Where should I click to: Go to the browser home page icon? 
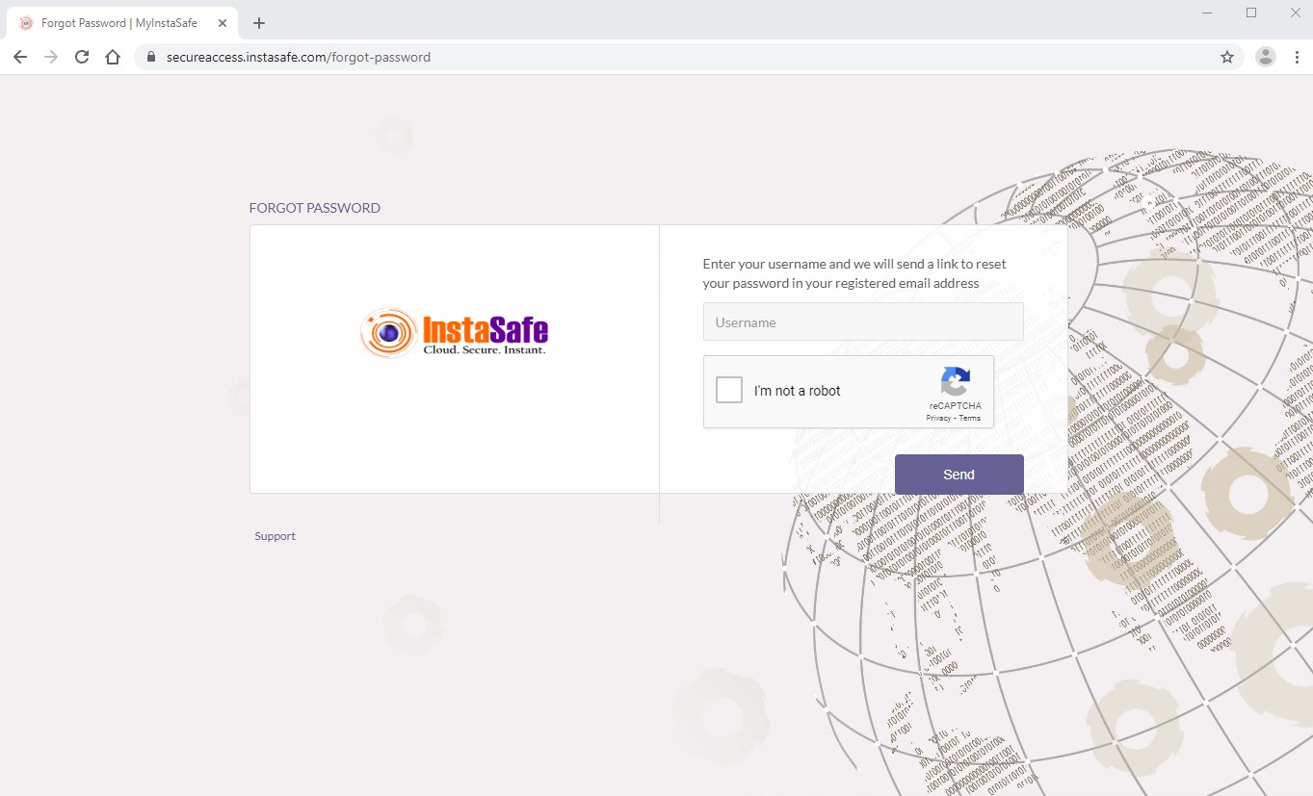point(113,57)
